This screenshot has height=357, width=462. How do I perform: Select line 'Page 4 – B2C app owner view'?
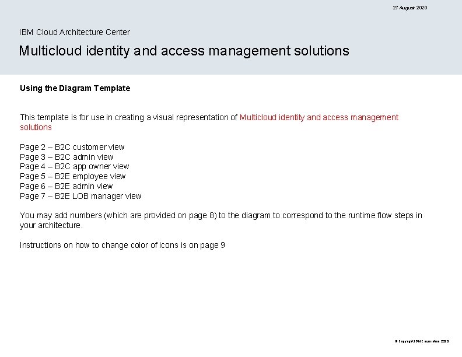coord(74,167)
